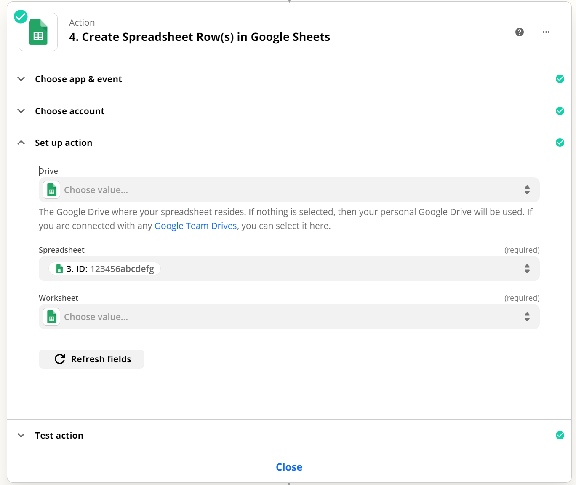
Task: Click the Worksheet field label
Action: pos(59,298)
